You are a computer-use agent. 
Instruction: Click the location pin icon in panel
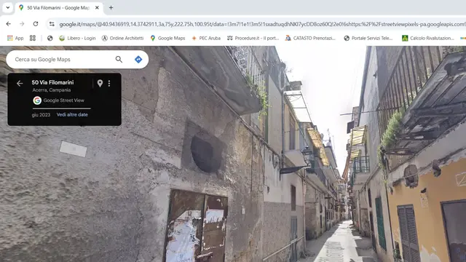(100, 84)
